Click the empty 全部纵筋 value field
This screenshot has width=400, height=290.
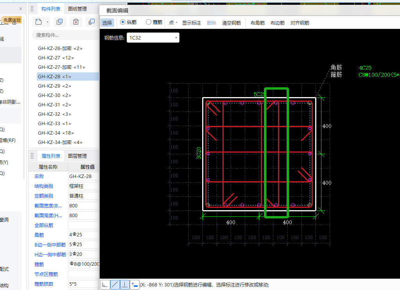click(x=84, y=225)
